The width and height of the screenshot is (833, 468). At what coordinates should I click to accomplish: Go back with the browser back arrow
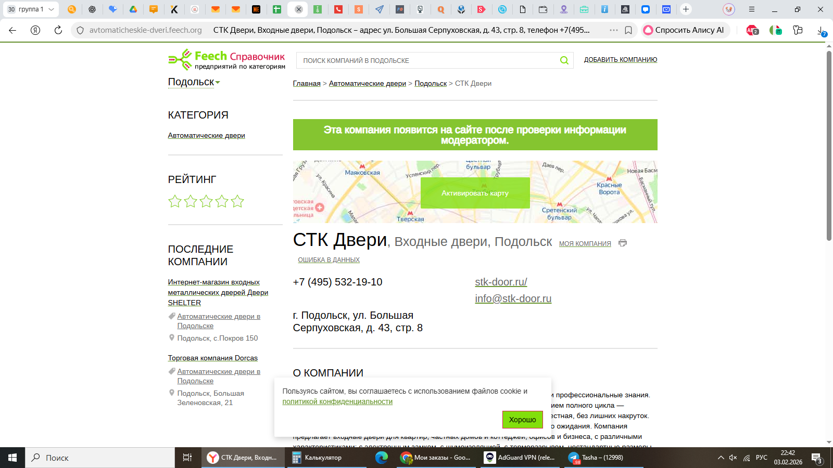[x=12, y=30]
